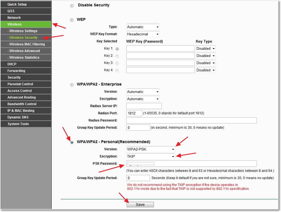Select the Disable Security radio button
The width and height of the screenshot is (281, 212).
[x=72, y=6]
